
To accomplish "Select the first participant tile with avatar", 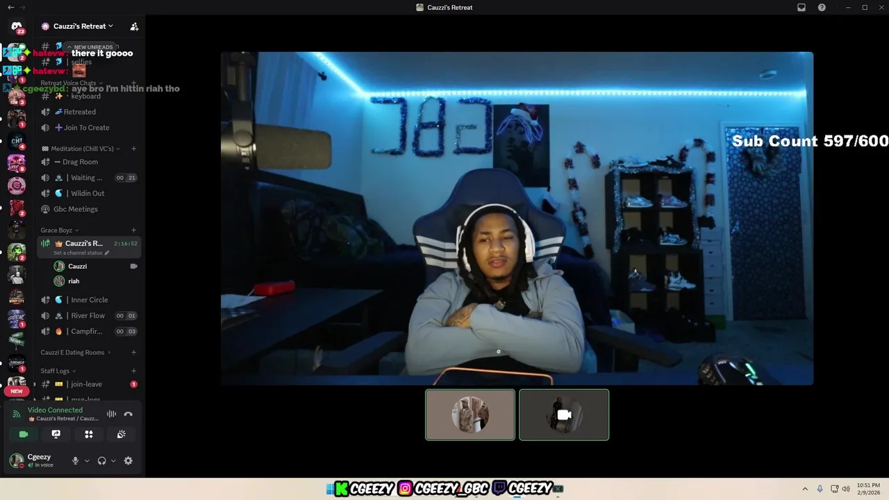I will [470, 415].
